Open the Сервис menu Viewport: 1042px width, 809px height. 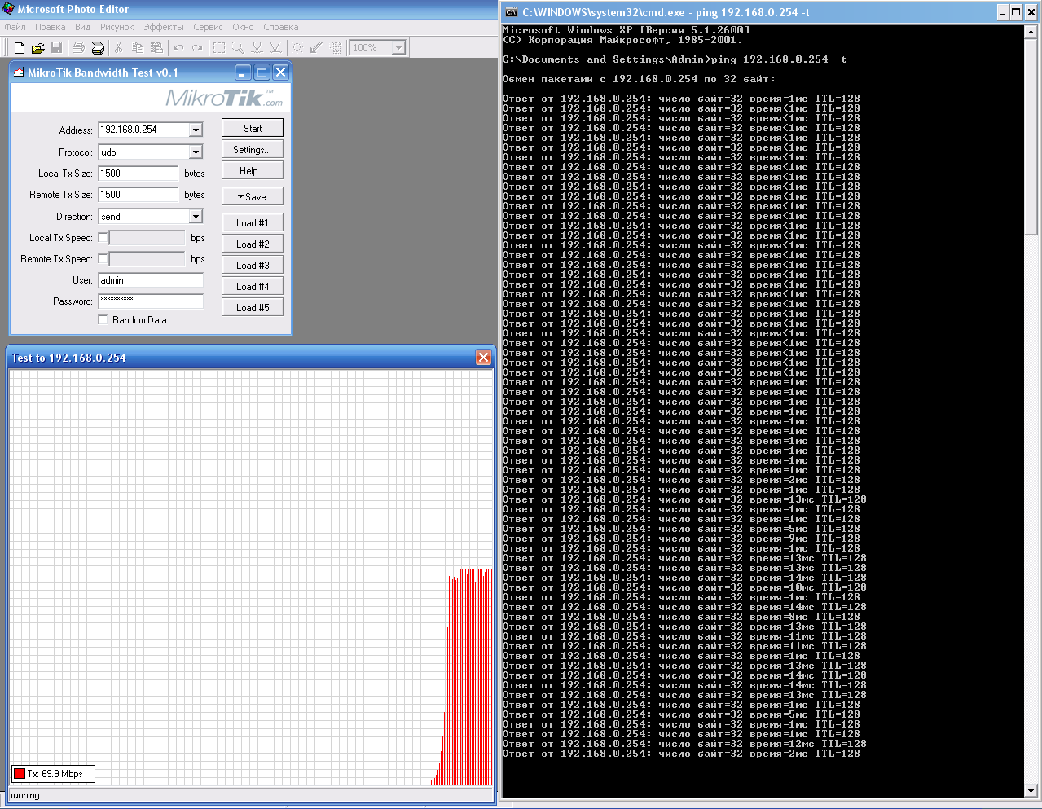click(x=208, y=27)
